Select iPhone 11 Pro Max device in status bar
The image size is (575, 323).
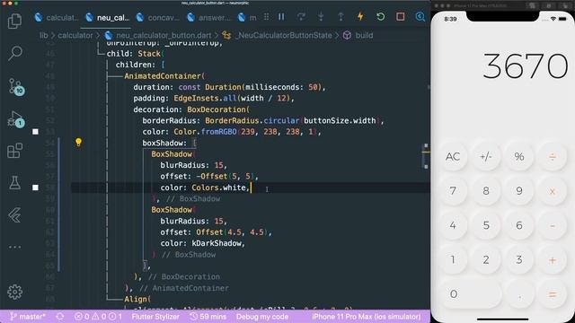point(367,317)
